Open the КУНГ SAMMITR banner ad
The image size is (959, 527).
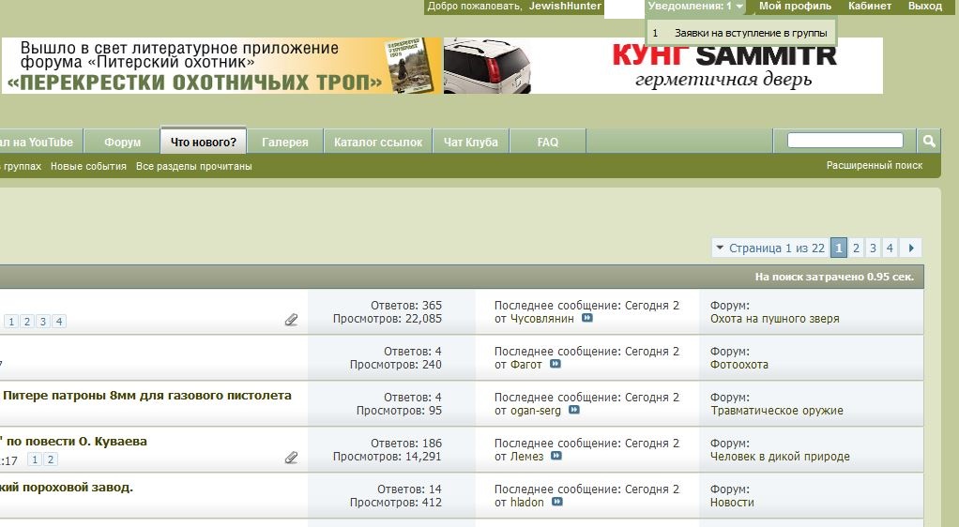pyautogui.click(x=662, y=66)
